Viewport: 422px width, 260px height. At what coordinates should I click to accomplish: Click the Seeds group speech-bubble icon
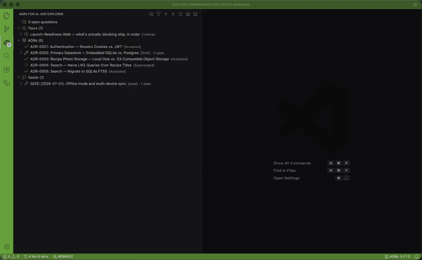click(24, 77)
